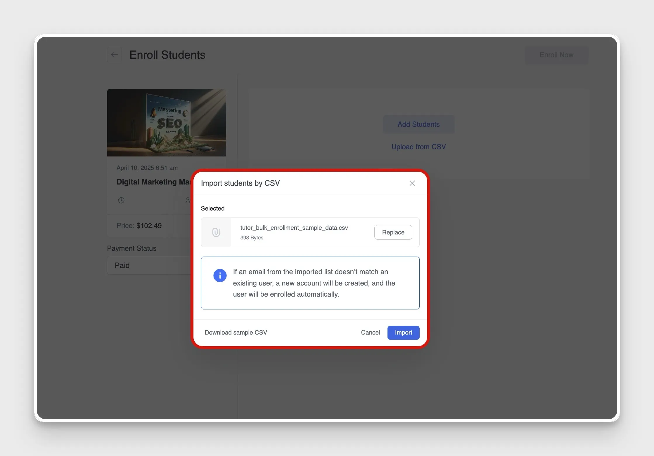654x456 pixels.
Task: Click the back arrow beside Enroll Students
Action: point(114,55)
